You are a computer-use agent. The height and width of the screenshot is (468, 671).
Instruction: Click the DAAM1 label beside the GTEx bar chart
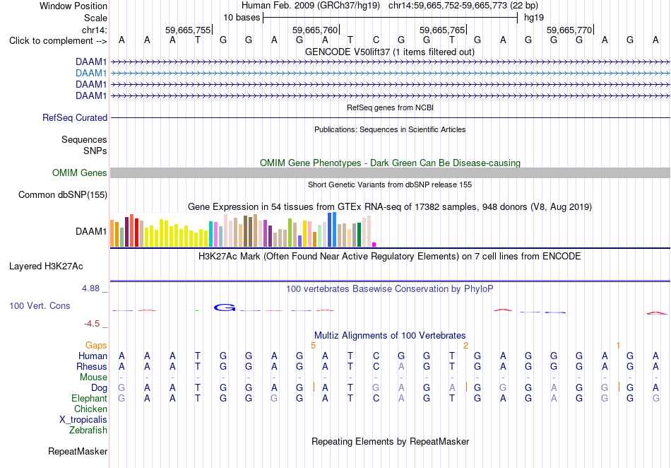[90, 232]
